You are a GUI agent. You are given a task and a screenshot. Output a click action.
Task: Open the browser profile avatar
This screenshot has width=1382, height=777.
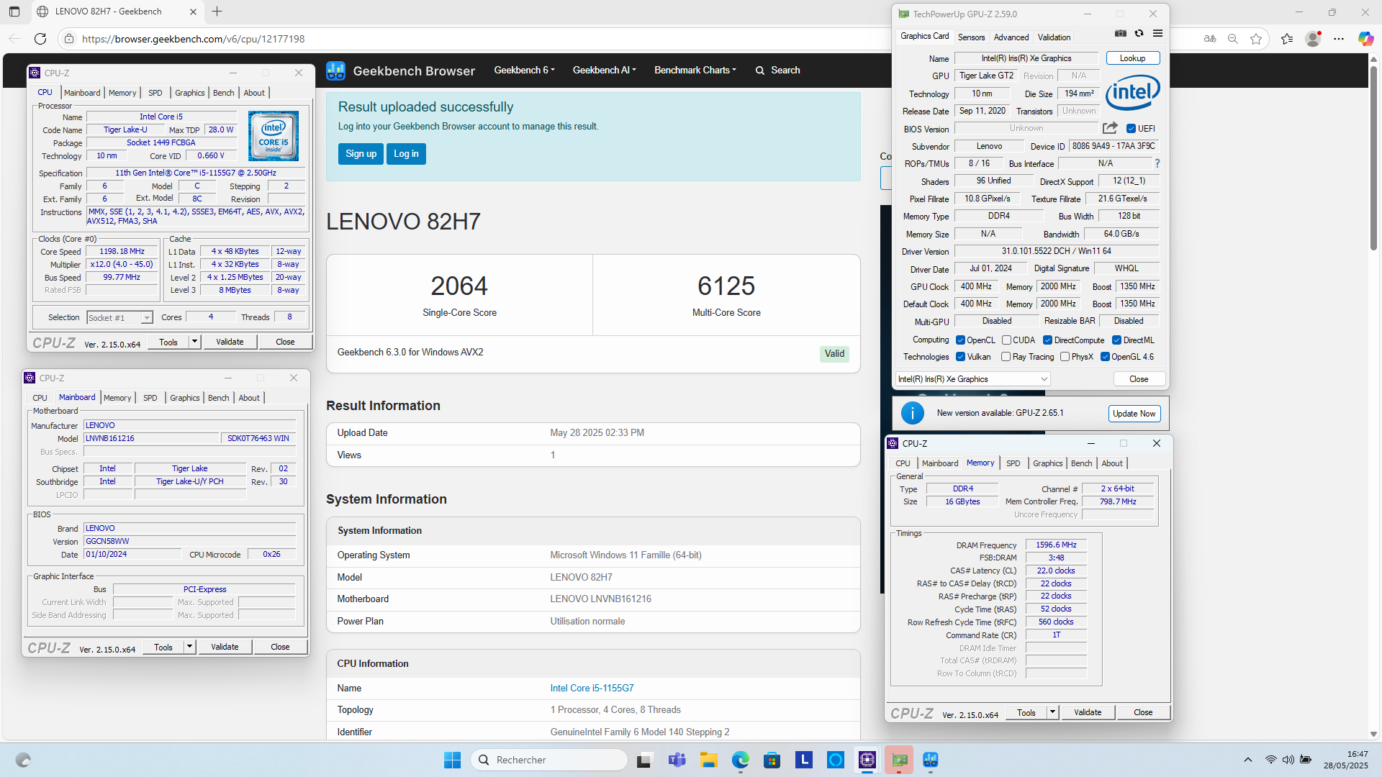(x=1314, y=39)
